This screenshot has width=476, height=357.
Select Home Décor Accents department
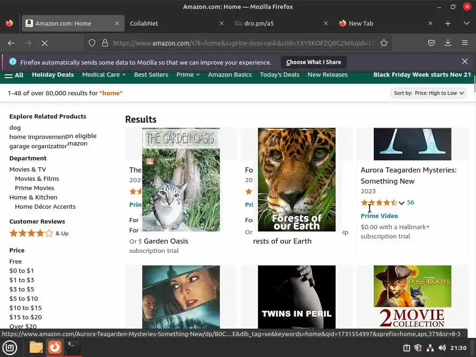(45, 207)
